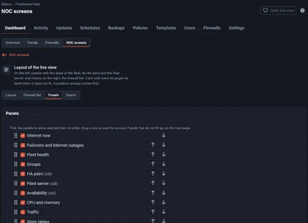Open the Backups tab
The height and width of the screenshot is (223, 308).
click(x=116, y=28)
